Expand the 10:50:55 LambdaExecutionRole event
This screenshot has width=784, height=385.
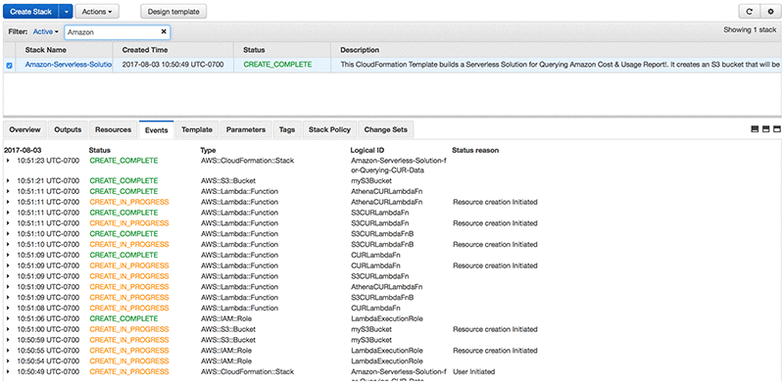click(x=8, y=351)
